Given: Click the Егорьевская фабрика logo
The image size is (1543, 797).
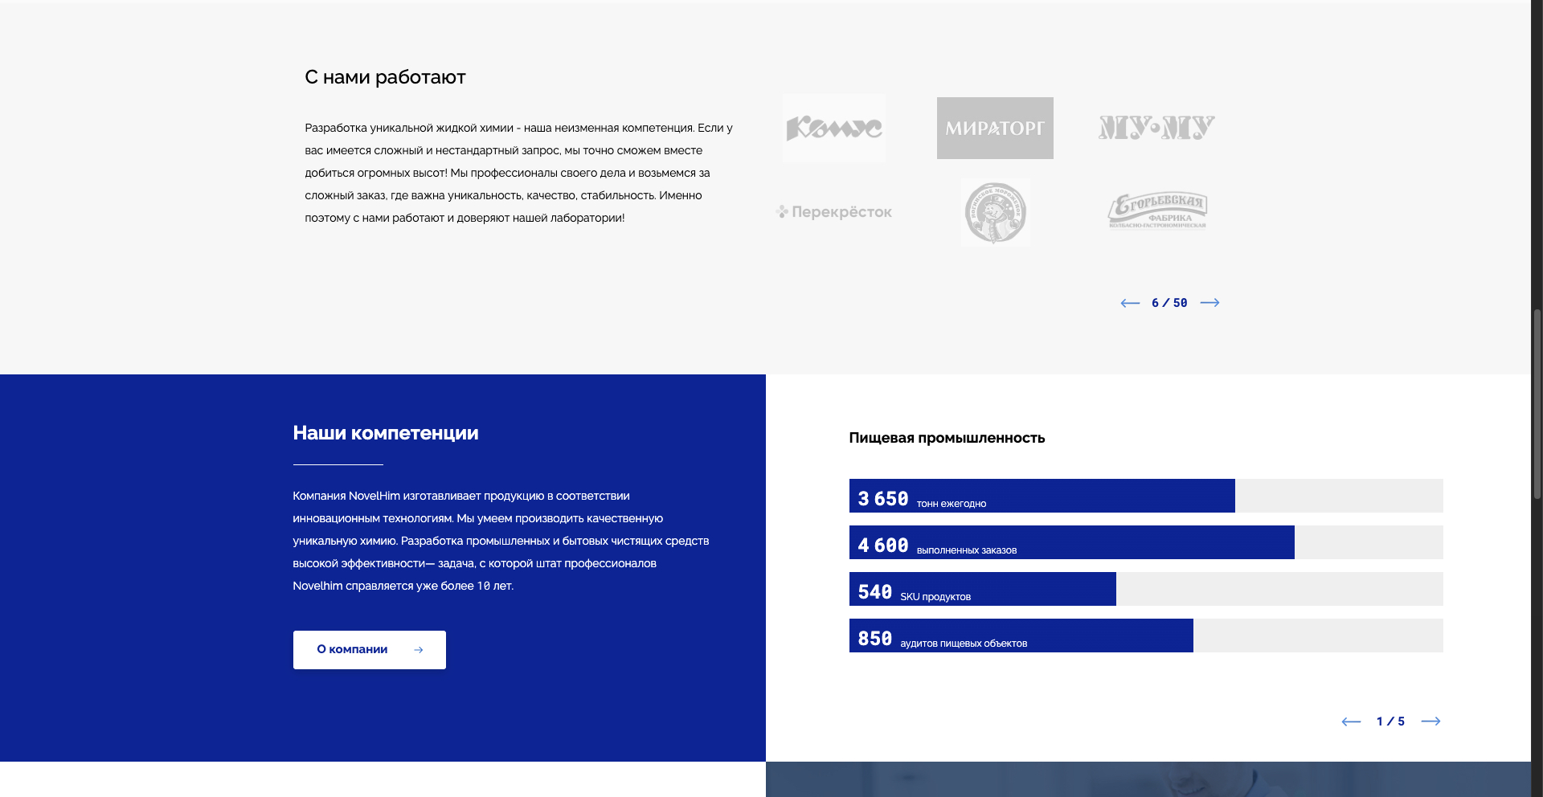Looking at the screenshot, I should tap(1157, 211).
